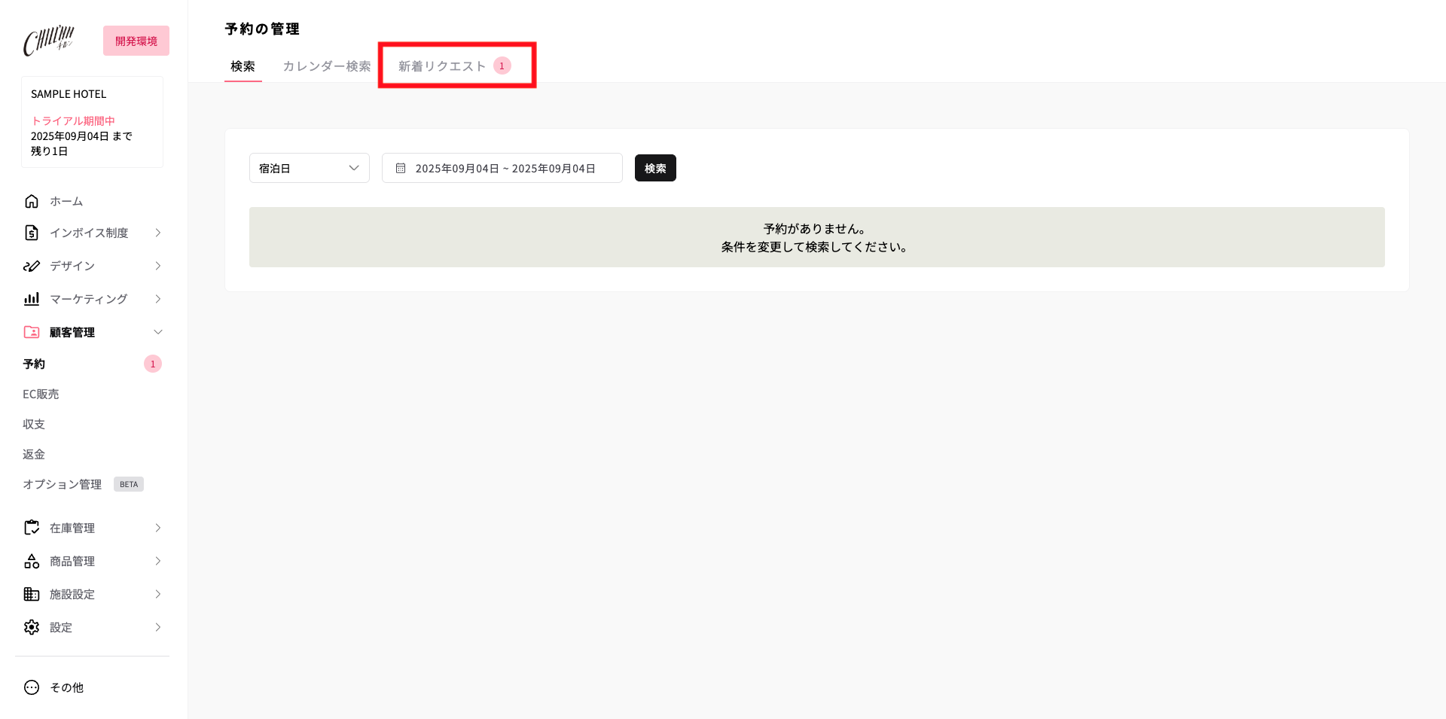Click the product management shapes icon
This screenshot has height=719, width=1446.
(x=32, y=561)
